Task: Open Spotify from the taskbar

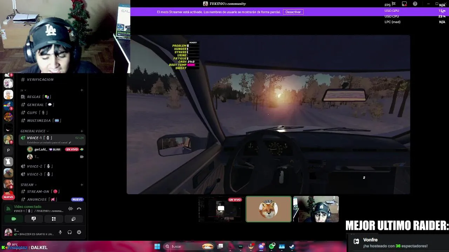Action: [272, 246]
